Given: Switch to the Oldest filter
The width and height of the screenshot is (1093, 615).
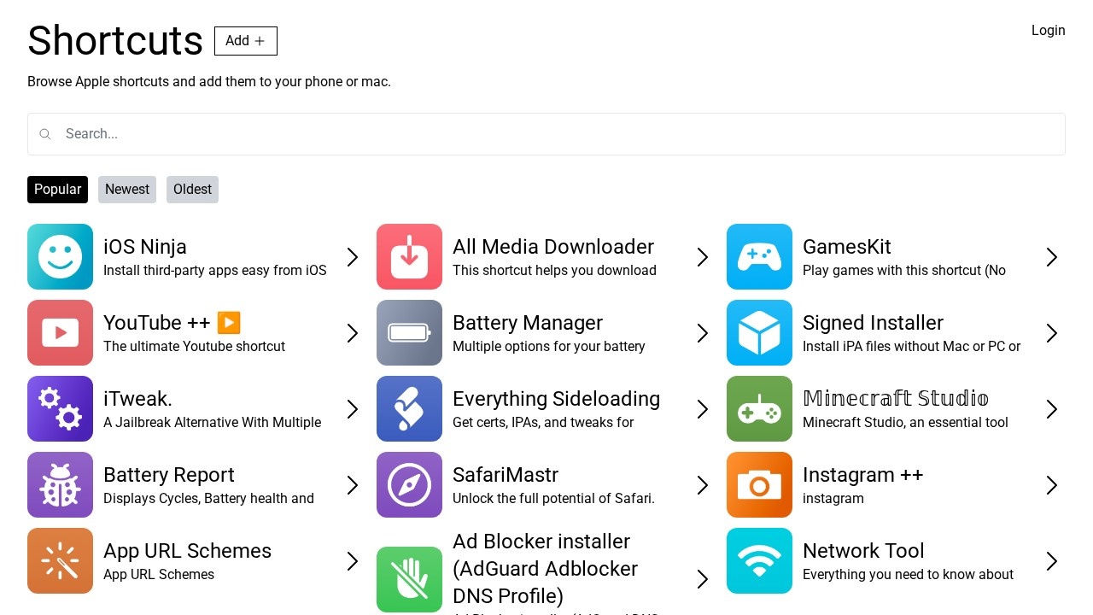Looking at the screenshot, I should click(x=192, y=189).
